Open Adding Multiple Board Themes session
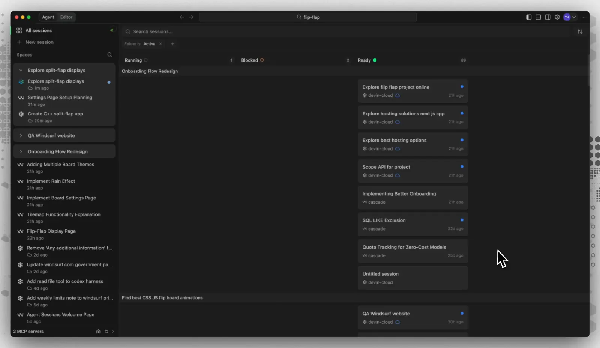The image size is (600, 348). tap(64, 168)
